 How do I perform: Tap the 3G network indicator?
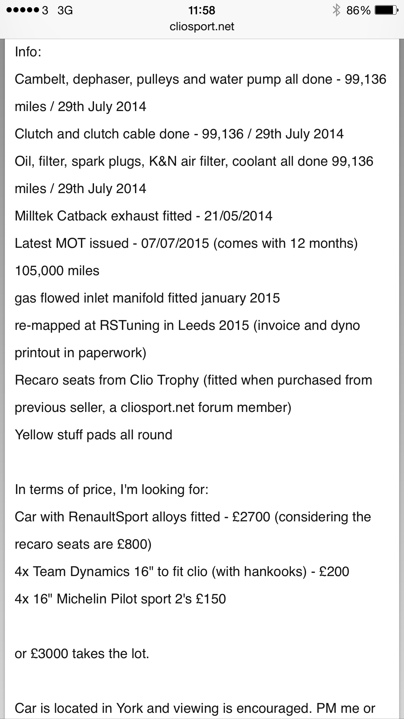pyautogui.click(x=65, y=11)
